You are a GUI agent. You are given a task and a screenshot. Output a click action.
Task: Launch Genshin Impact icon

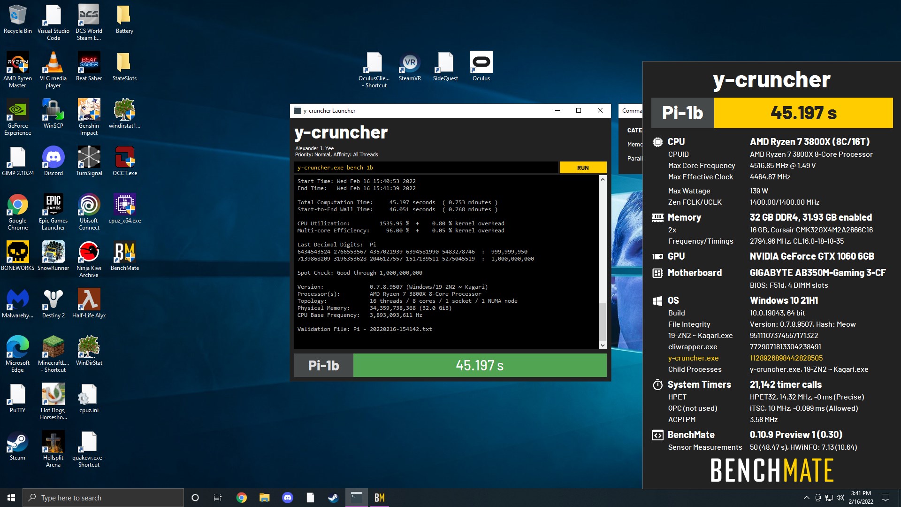(89, 117)
